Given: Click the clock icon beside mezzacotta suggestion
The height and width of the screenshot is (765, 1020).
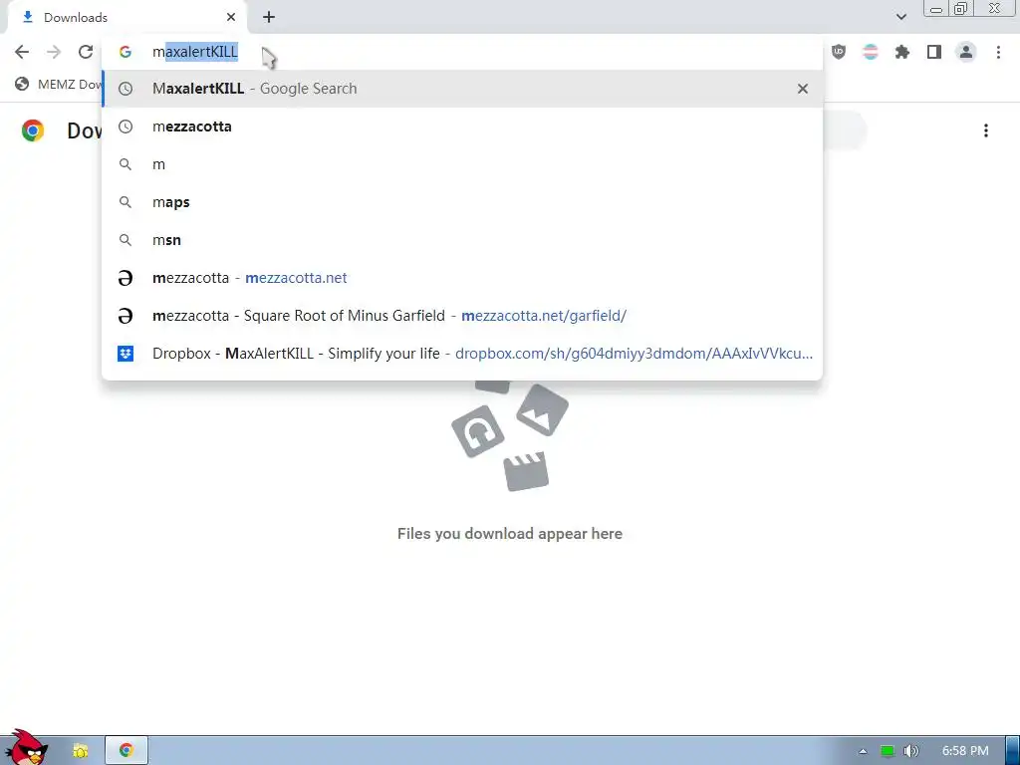Looking at the screenshot, I should [x=126, y=127].
